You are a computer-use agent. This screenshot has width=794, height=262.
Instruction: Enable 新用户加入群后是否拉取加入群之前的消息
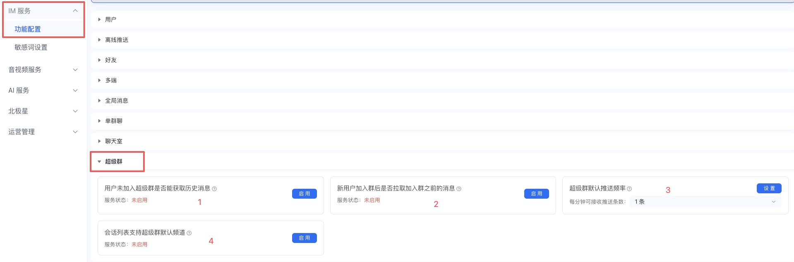point(537,194)
